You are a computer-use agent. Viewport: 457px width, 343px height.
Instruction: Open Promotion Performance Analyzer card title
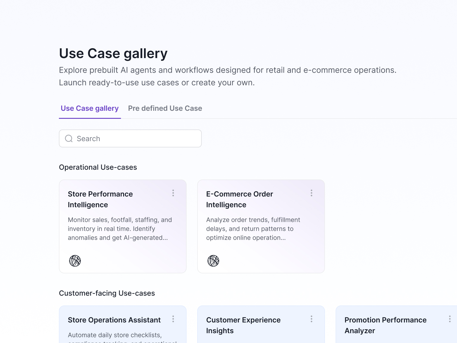pos(386,325)
